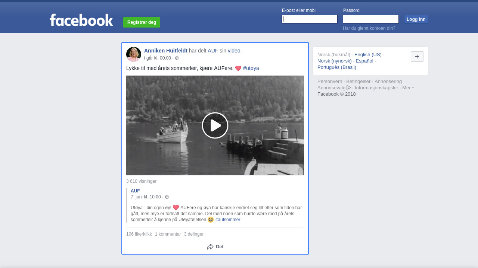Screen dimensions: 478x268
Task: Click the heart emoji in AUF post
Action: coord(176,208)
